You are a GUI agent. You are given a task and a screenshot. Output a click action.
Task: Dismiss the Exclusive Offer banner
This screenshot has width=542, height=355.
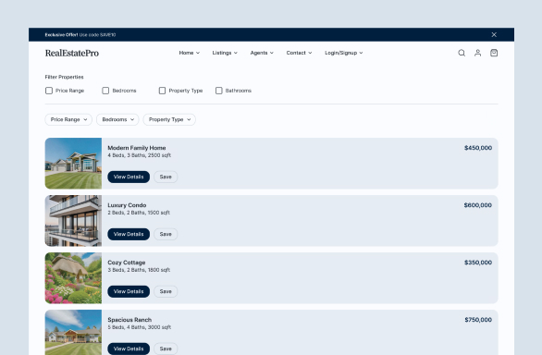coord(494,34)
